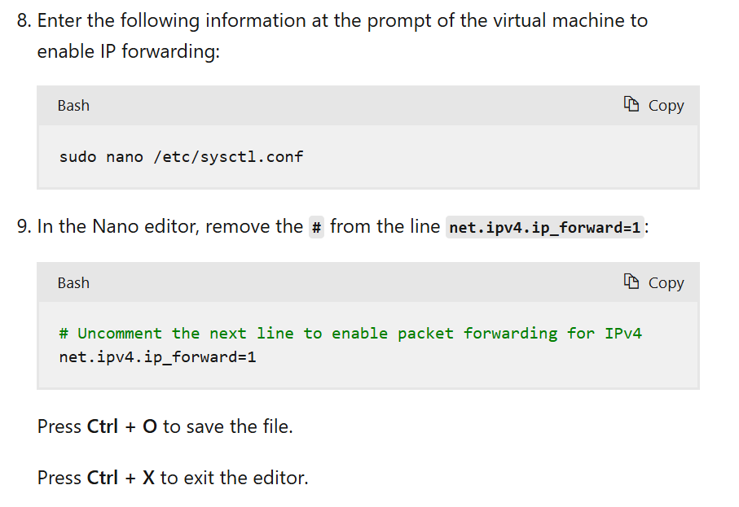The height and width of the screenshot is (507, 739).
Task: Click the net.ipv4.ip_forward=1 line in code block
Action: coord(157,357)
